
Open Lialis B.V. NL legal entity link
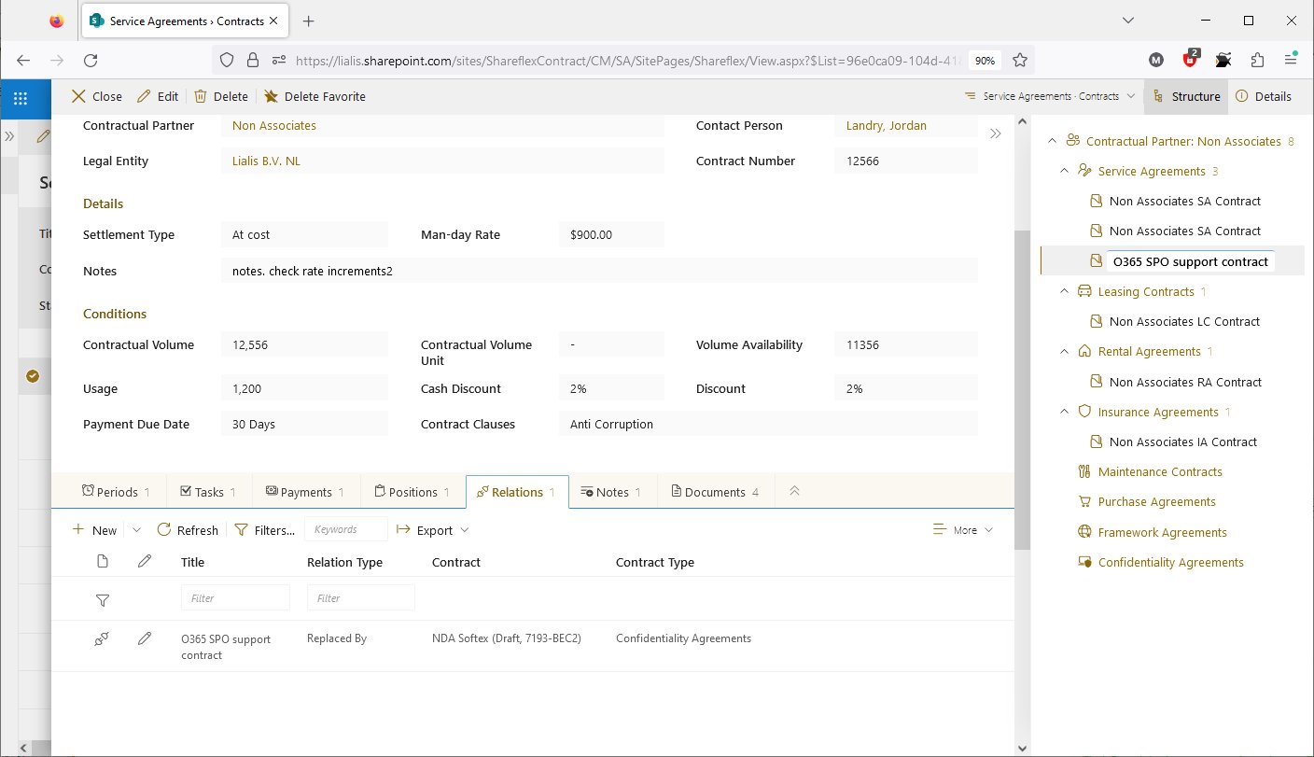(x=266, y=161)
